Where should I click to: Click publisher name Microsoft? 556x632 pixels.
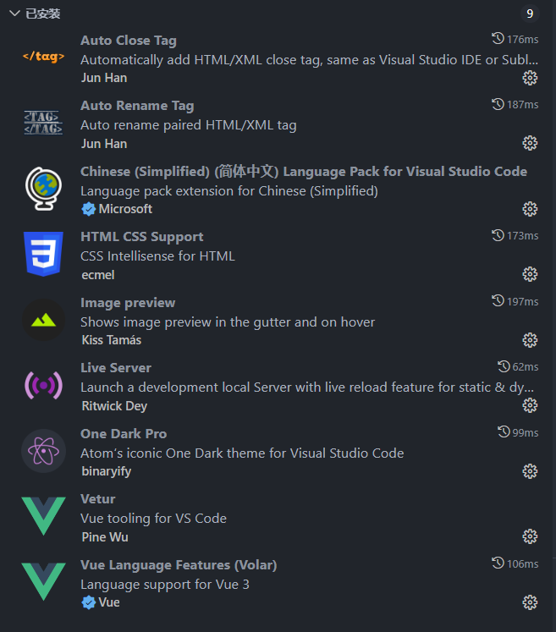coord(125,209)
